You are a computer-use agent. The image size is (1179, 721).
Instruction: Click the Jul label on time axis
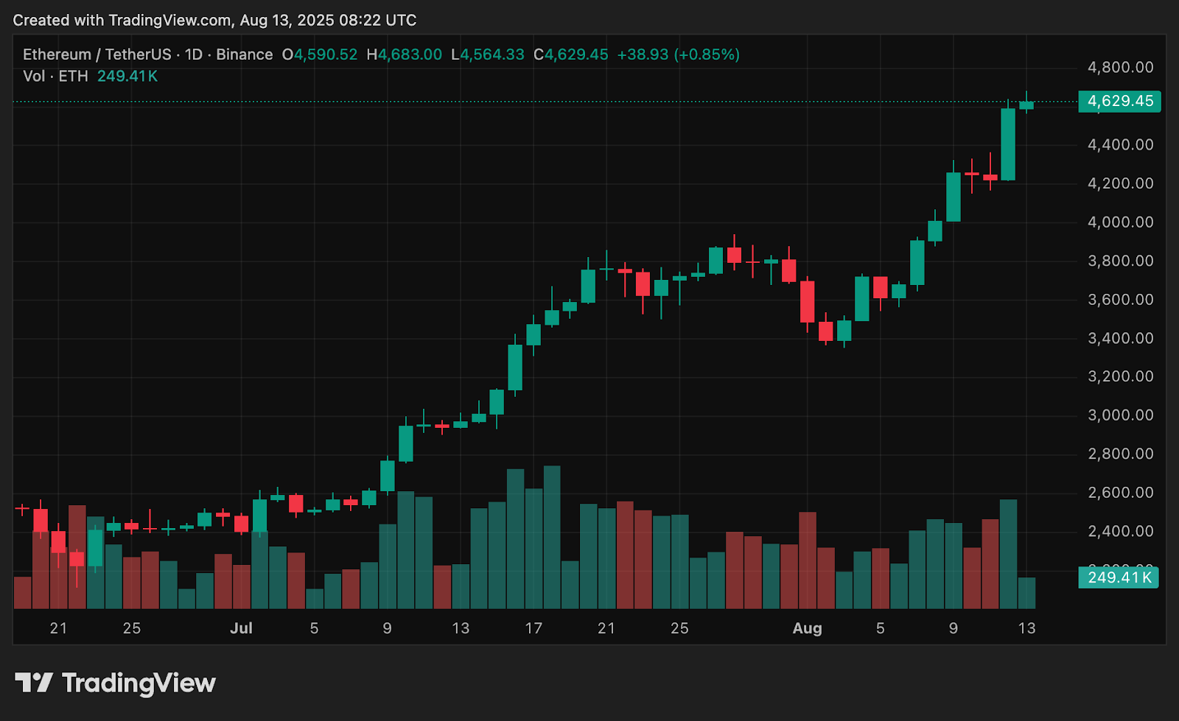point(241,628)
